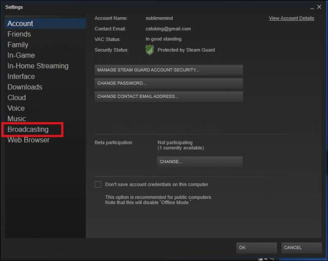
Task: Click the account name sublimemind
Action: coord(159,18)
